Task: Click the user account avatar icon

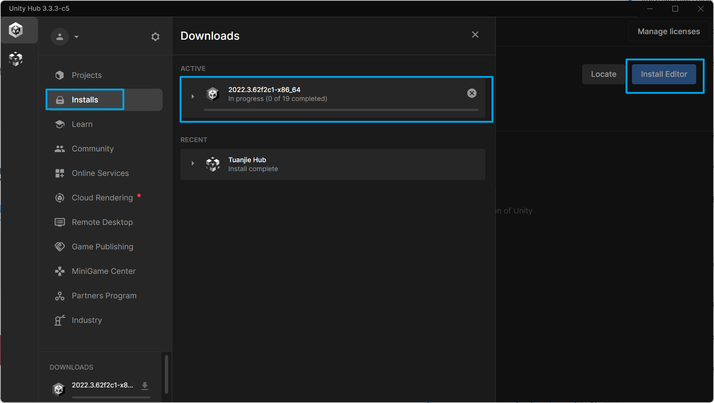Action: 60,37
